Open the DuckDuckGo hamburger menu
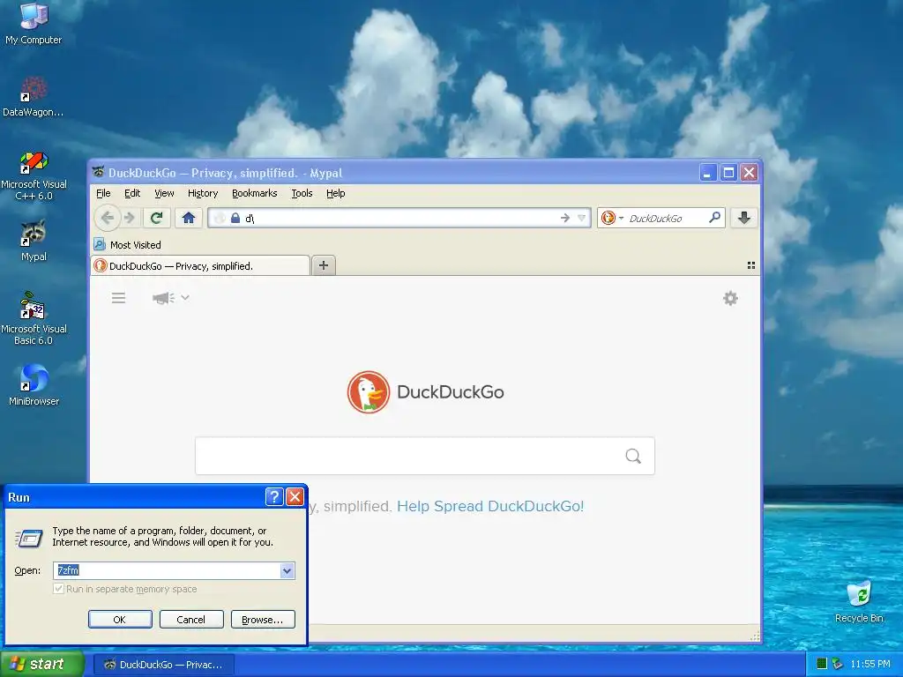Screen dimensions: 903x677 [x=119, y=298]
